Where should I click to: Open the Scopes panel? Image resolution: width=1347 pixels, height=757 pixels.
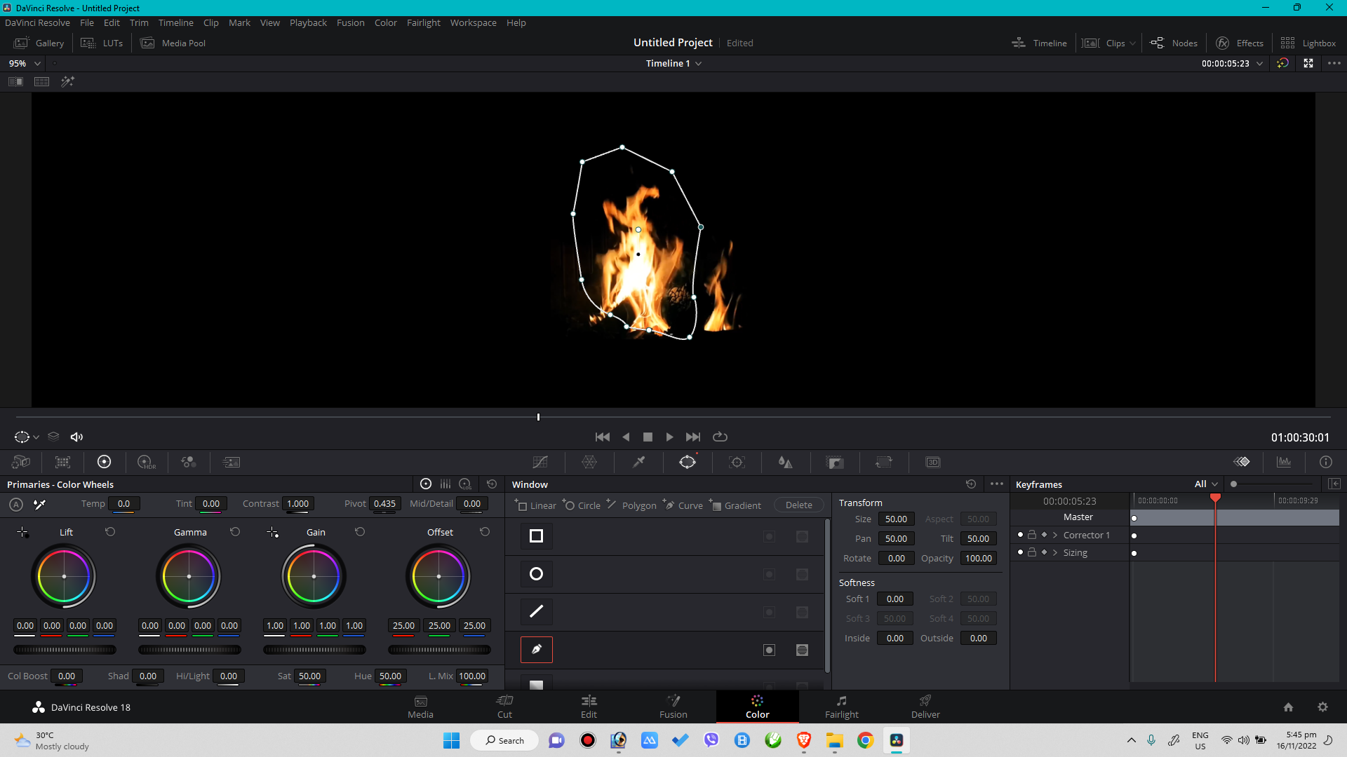pyautogui.click(x=1284, y=462)
